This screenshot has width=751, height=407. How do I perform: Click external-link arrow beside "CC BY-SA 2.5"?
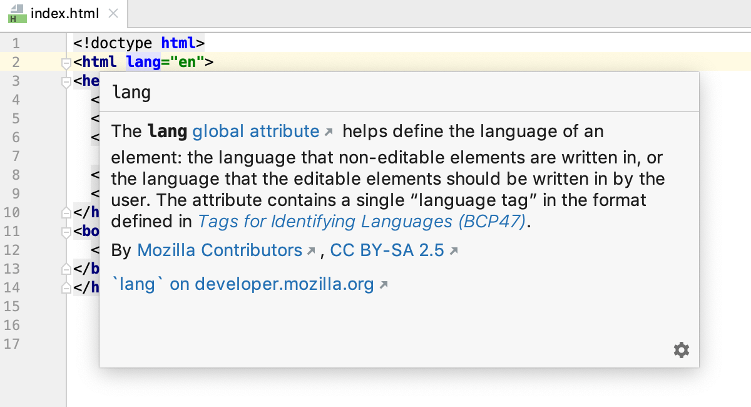click(x=454, y=250)
